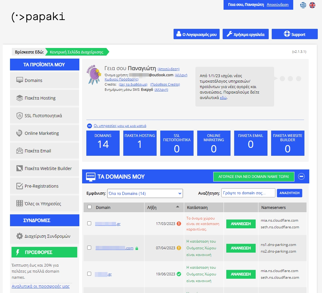Collapse the ΤΑ DOMAINS ΜΟΥ panel
The height and width of the screenshot is (293, 322).
pyautogui.click(x=301, y=176)
